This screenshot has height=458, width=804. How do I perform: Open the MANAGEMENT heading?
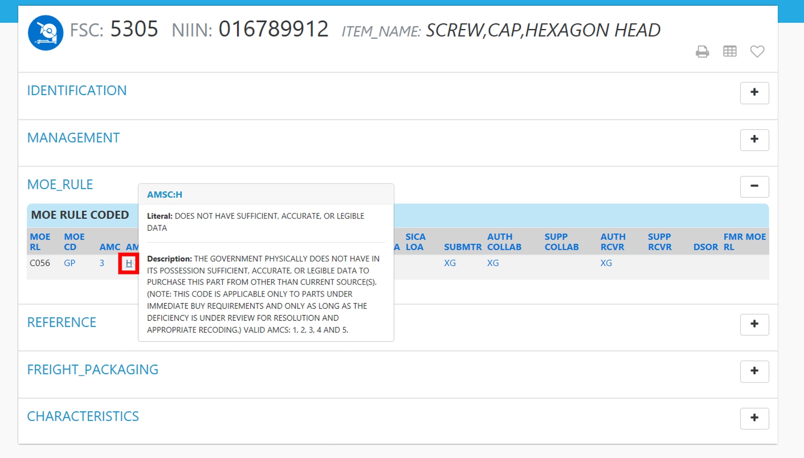[x=73, y=137]
